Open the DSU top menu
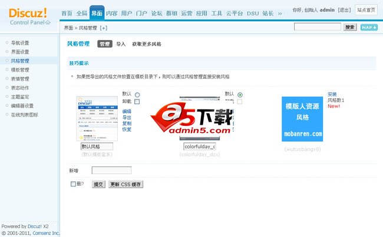This screenshot has width=383, height=237. pyautogui.click(x=253, y=14)
